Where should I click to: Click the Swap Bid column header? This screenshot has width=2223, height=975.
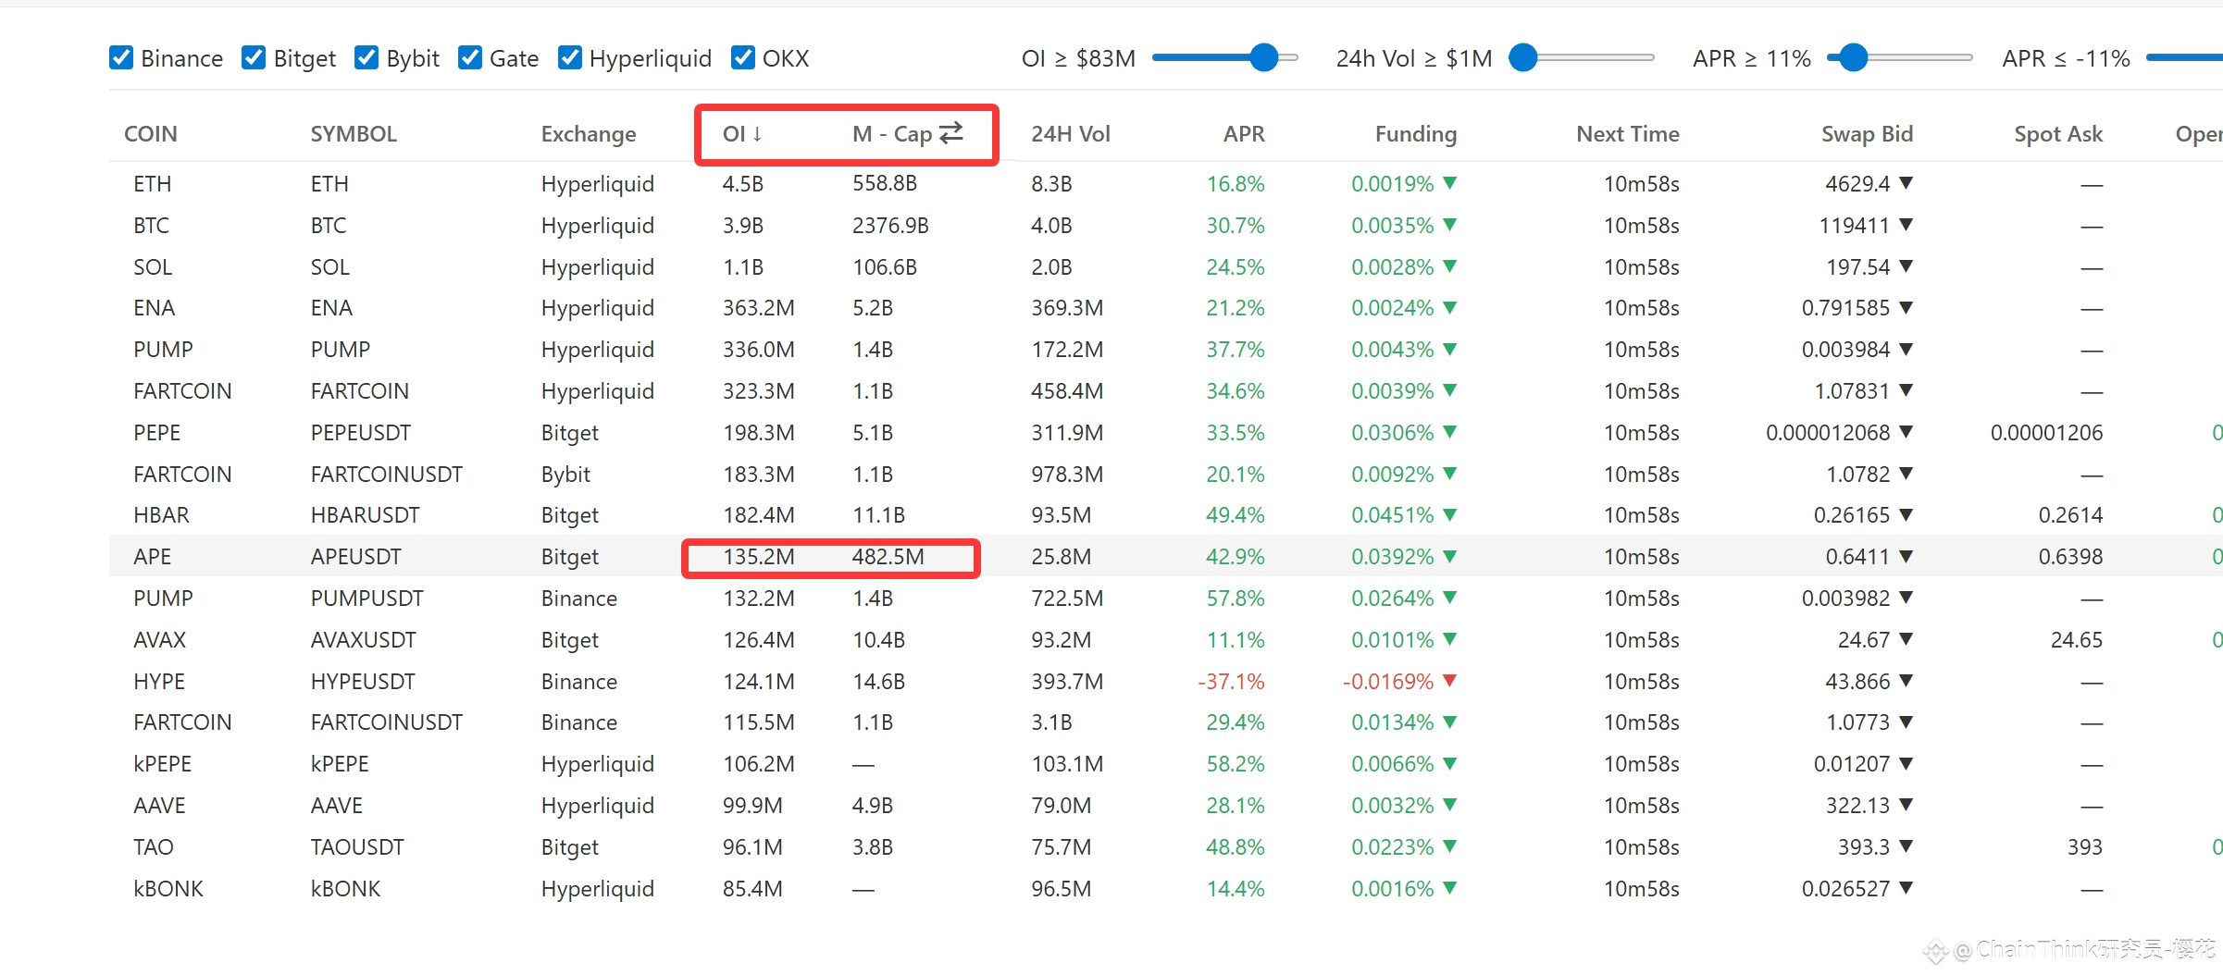click(1867, 134)
